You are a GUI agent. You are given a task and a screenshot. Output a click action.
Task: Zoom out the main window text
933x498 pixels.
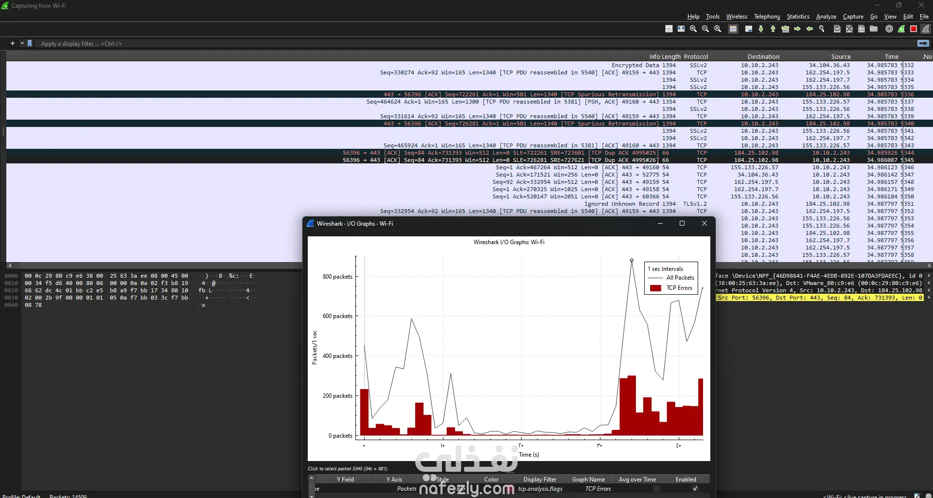coord(705,29)
